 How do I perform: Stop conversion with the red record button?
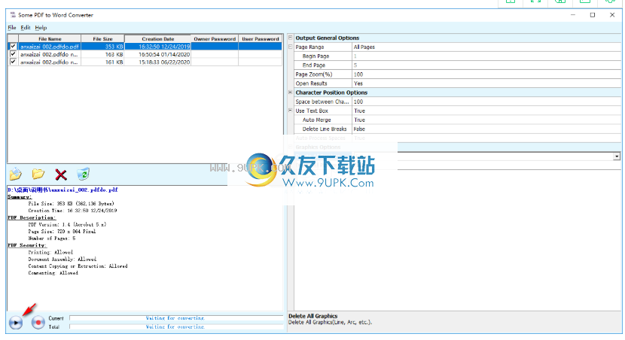(38, 323)
